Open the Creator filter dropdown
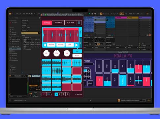The image size is (160, 119). pyautogui.click(x=25, y=30)
